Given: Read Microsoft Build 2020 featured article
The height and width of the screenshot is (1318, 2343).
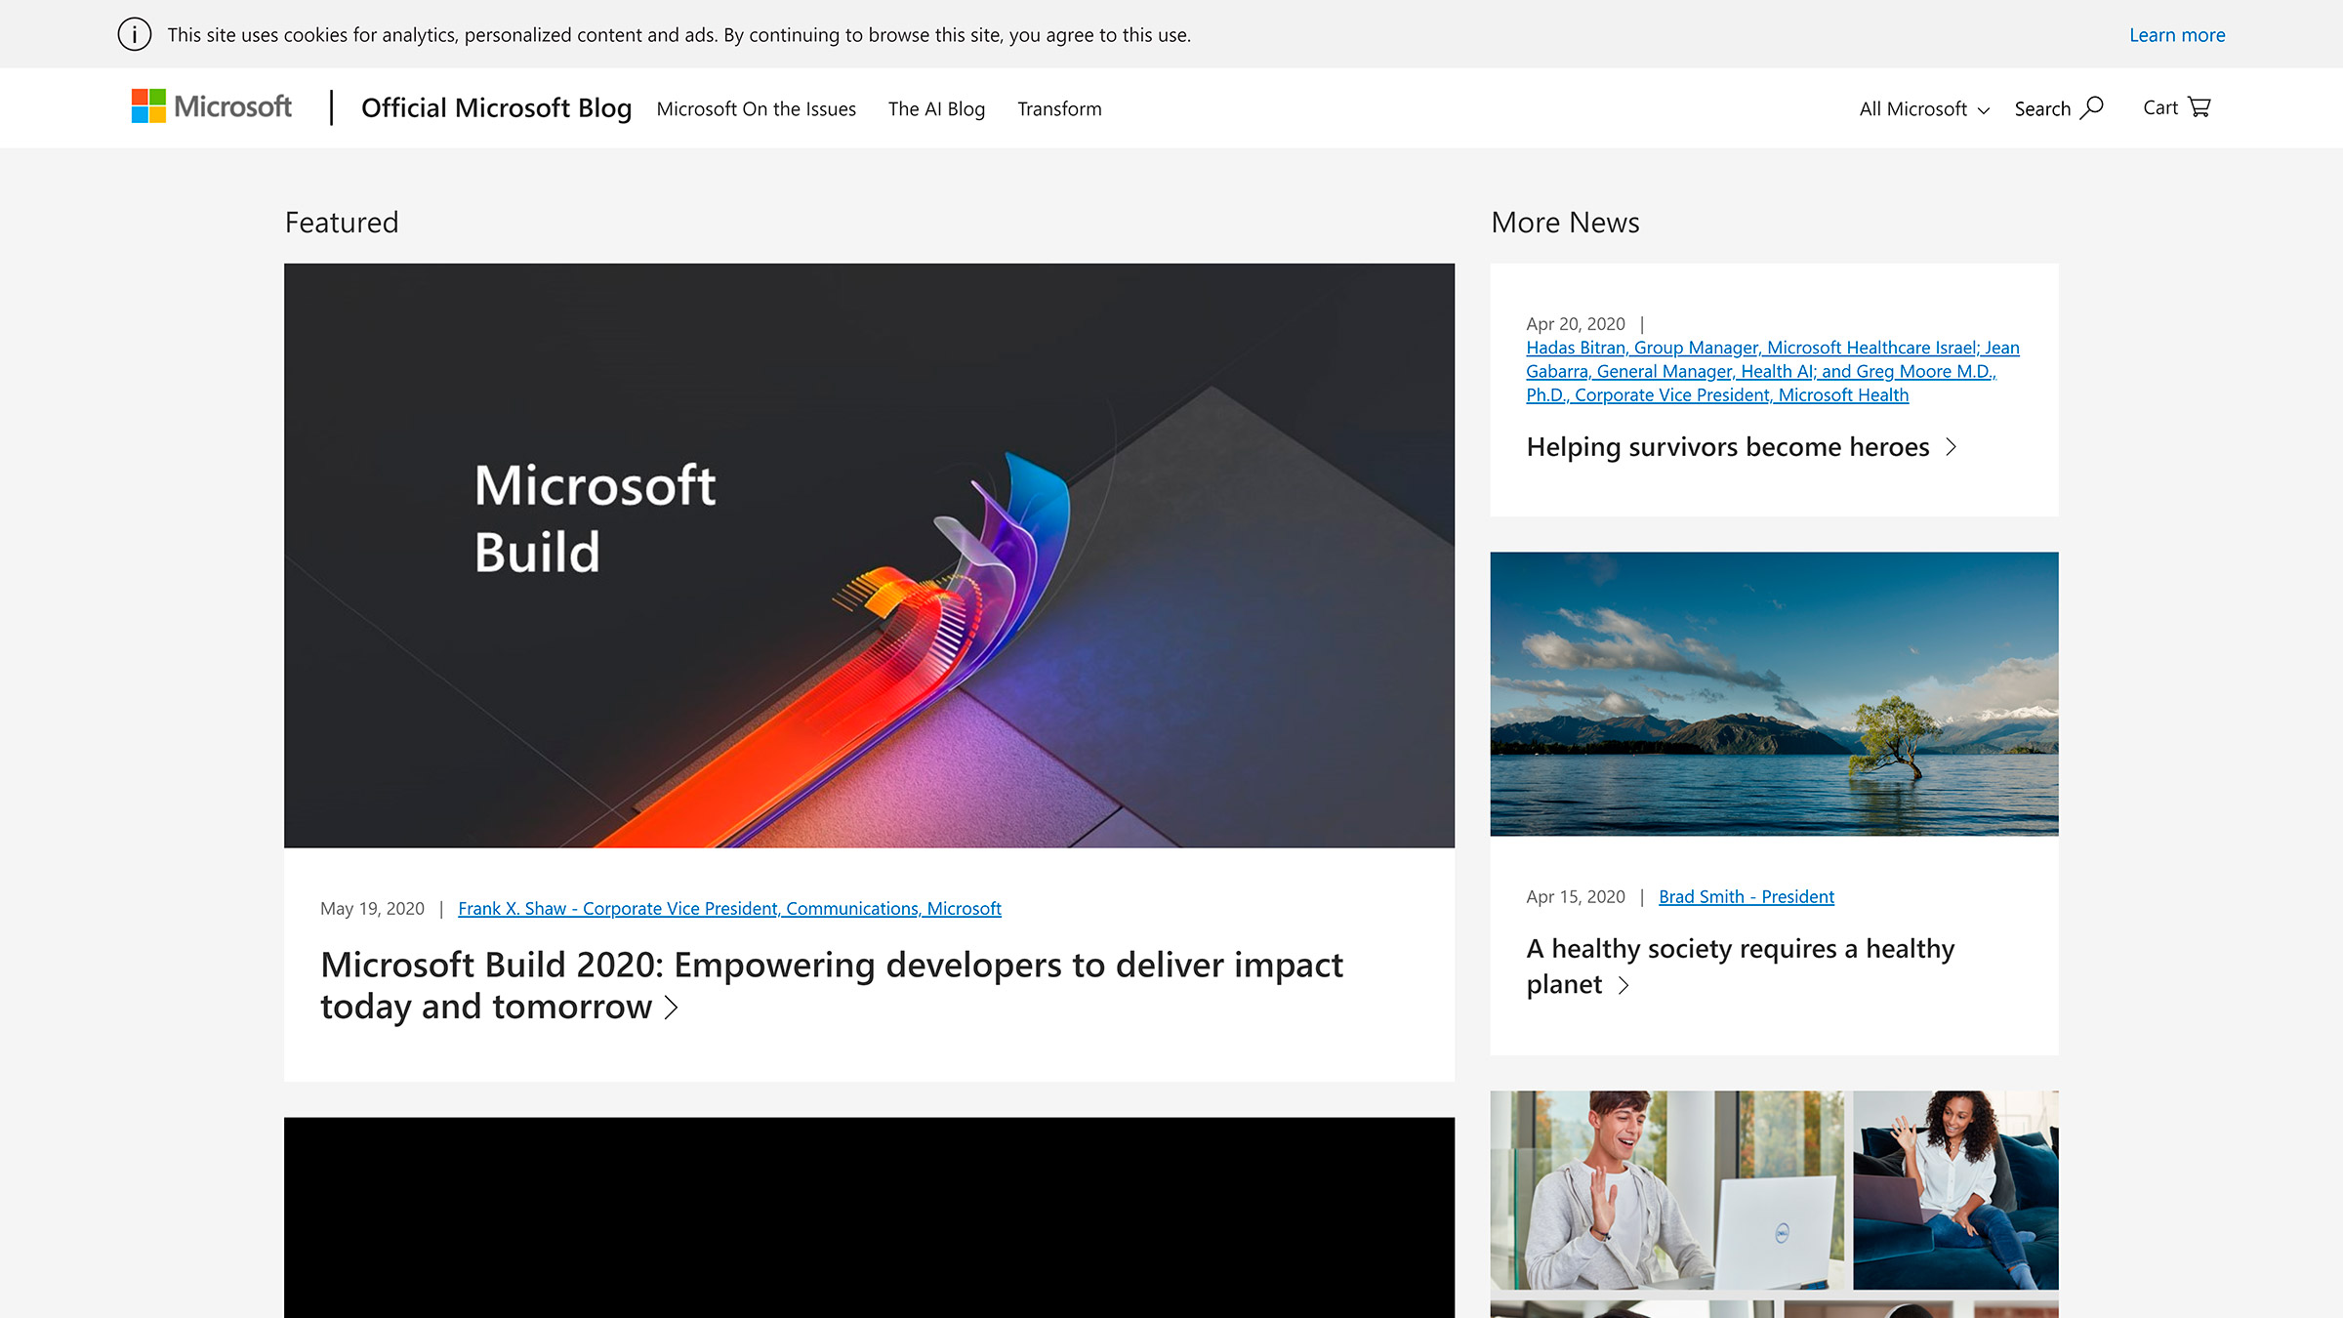Looking at the screenshot, I should [831, 985].
